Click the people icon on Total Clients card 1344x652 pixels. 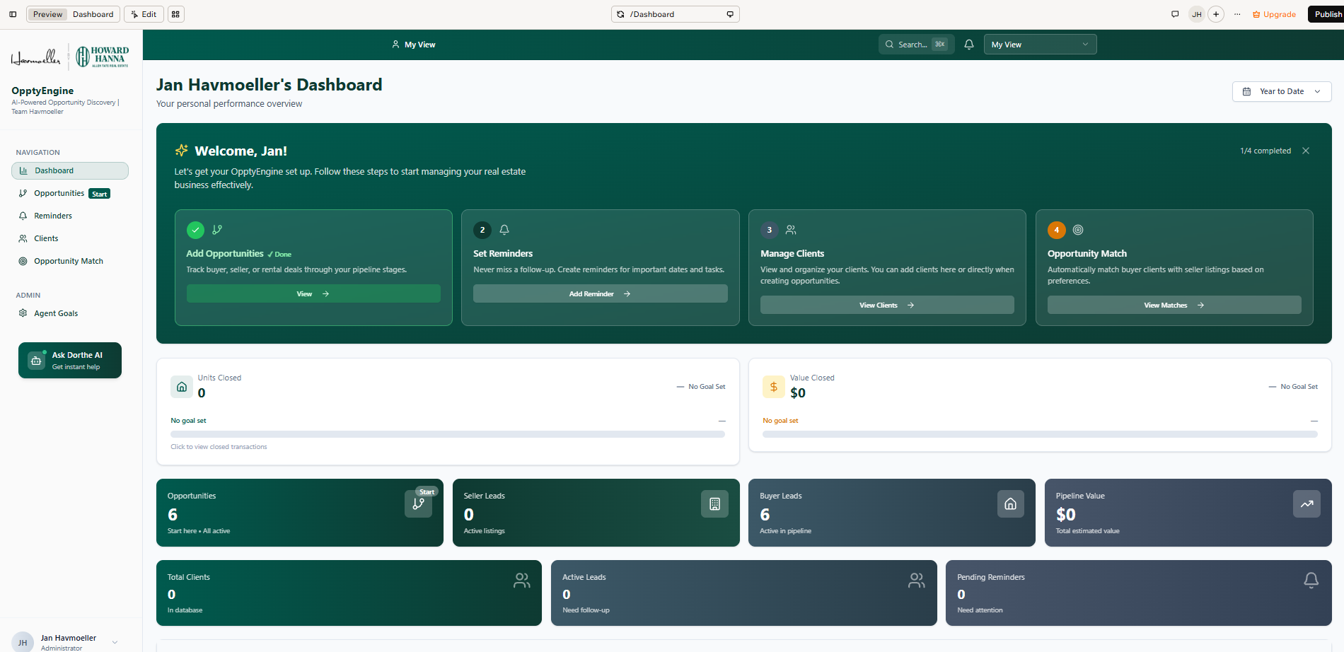[522, 581]
